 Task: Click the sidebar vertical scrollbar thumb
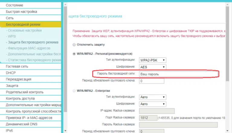point(65,59)
